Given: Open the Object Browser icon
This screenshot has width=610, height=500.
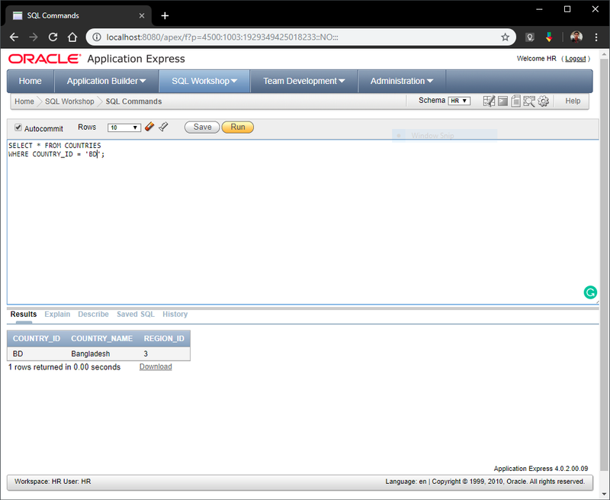Looking at the screenshot, I should pyautogui.click(x=489, y=102).
